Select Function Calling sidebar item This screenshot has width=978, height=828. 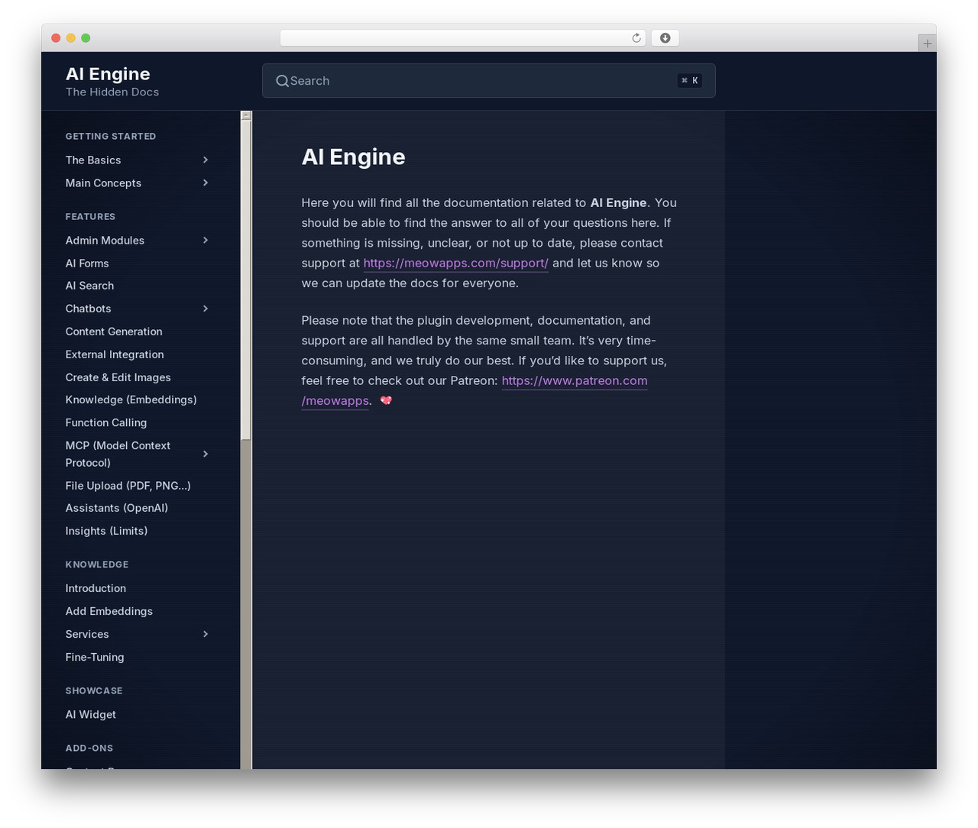coord(106,422)
